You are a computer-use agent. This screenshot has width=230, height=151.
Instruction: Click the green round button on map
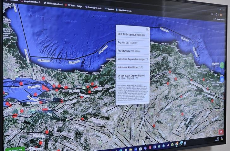click(x=222, y=65)
